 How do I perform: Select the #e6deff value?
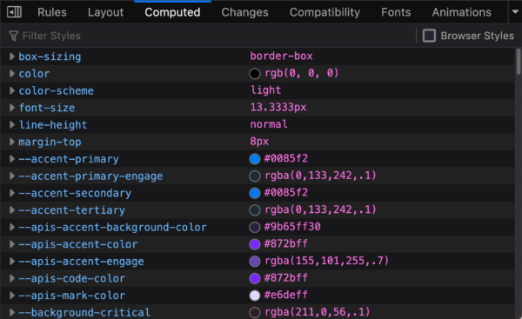point(286,295)
